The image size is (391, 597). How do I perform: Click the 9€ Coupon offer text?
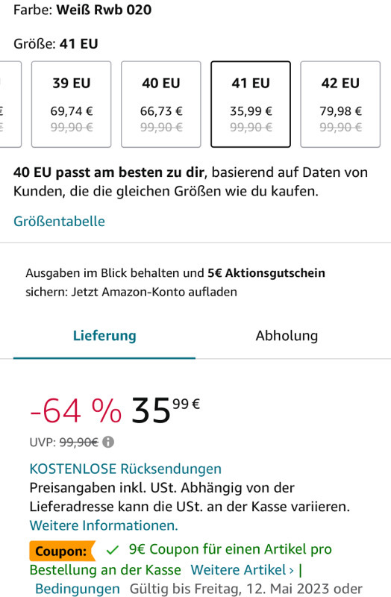231,549
